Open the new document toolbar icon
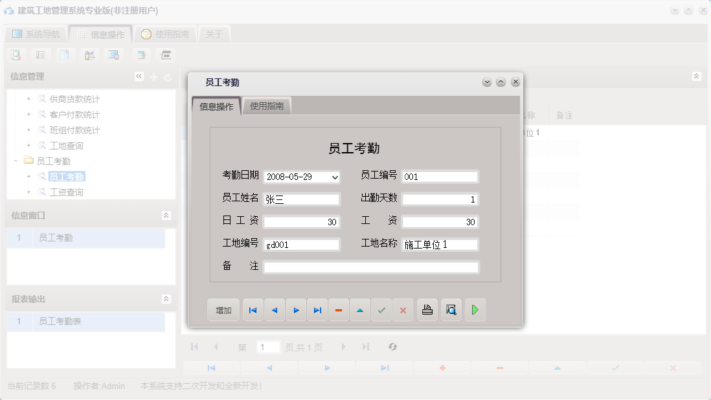The height and width of the screenshot is (400, 711). coord(65,55)
